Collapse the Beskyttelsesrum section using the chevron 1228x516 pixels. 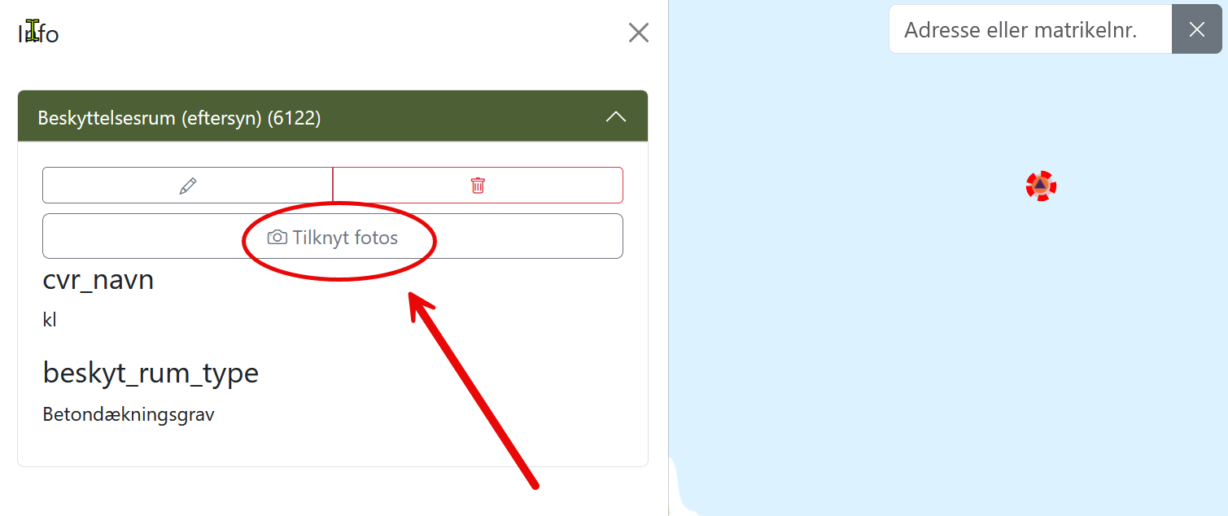pyautogui.click(x=616, y=117)
